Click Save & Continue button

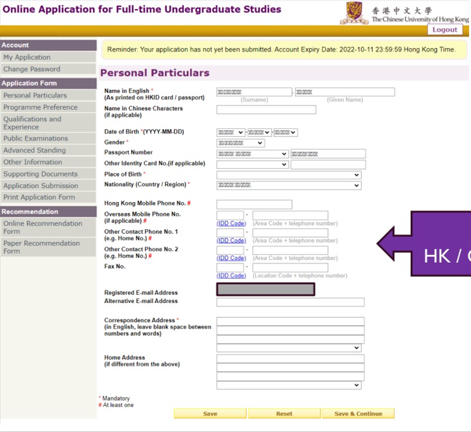click(358, 414)
